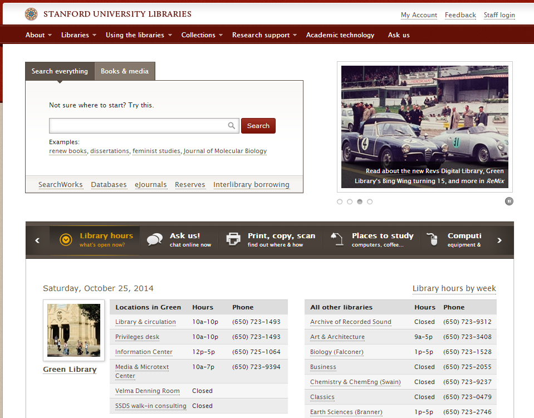The image size is (534, 418).
Task: Click the left arrow of services carousel
Action: pos(37,240)
